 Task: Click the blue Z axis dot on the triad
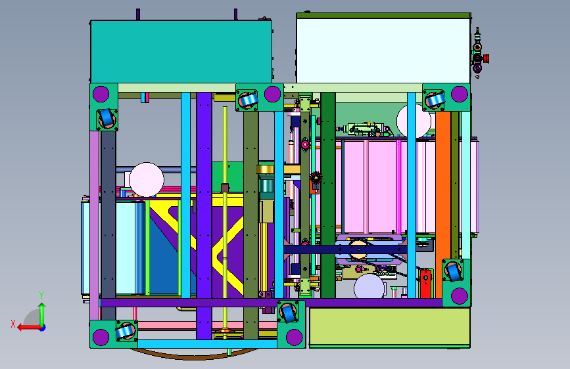(43, 328)
